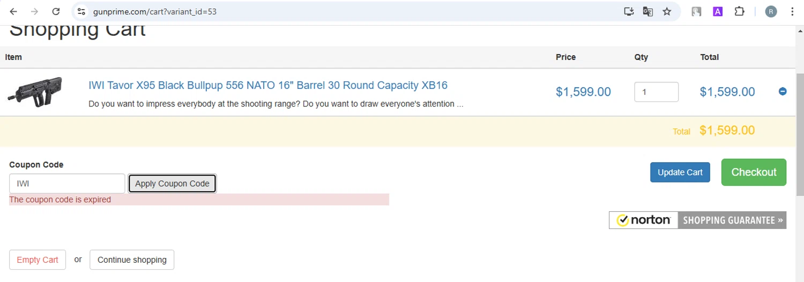Click the install app icon

629,11
